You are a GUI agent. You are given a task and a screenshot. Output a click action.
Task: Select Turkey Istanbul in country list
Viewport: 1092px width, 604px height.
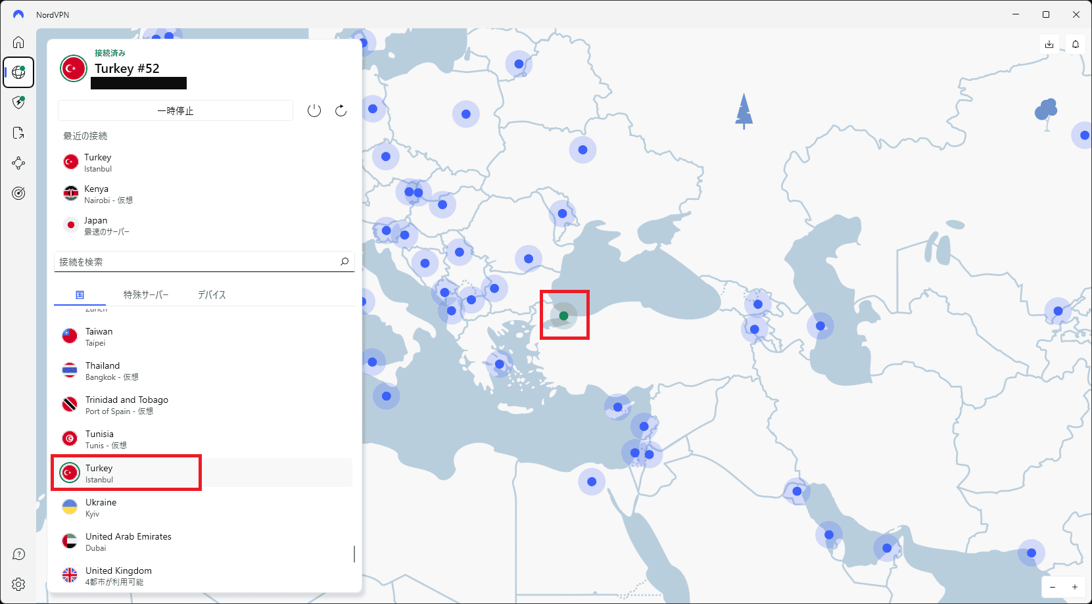pos(204,473)
